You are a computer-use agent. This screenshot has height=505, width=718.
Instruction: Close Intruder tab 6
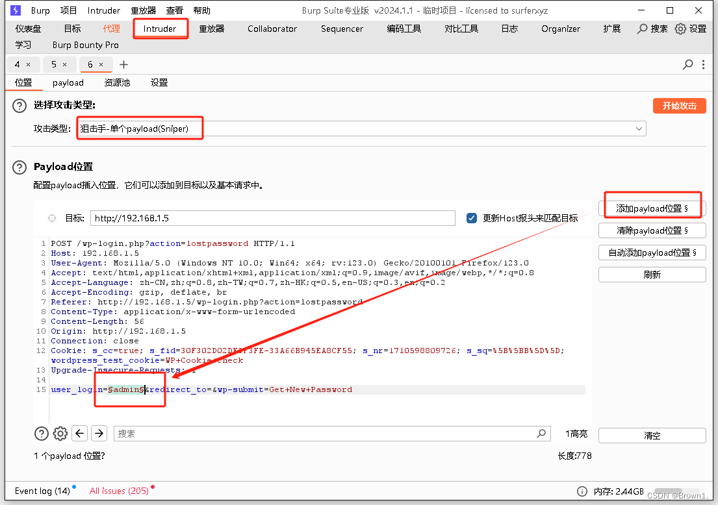pyautogui.click(x=101, y=64)
